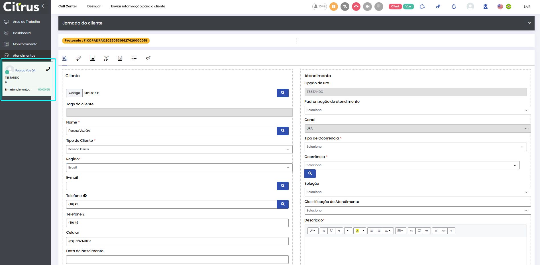This screenshot has height=265, width=540.
Task: Switch language with the Brazil flag
Action: pyautogui.click(x=509, y=7)
